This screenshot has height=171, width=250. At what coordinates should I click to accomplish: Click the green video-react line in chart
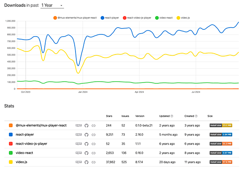(128, 82)
